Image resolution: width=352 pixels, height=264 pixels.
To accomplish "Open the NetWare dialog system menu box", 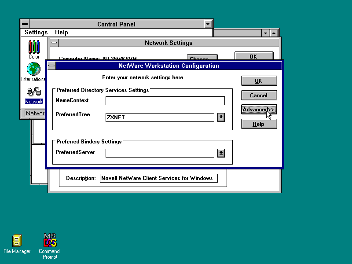I will point(51,66).
